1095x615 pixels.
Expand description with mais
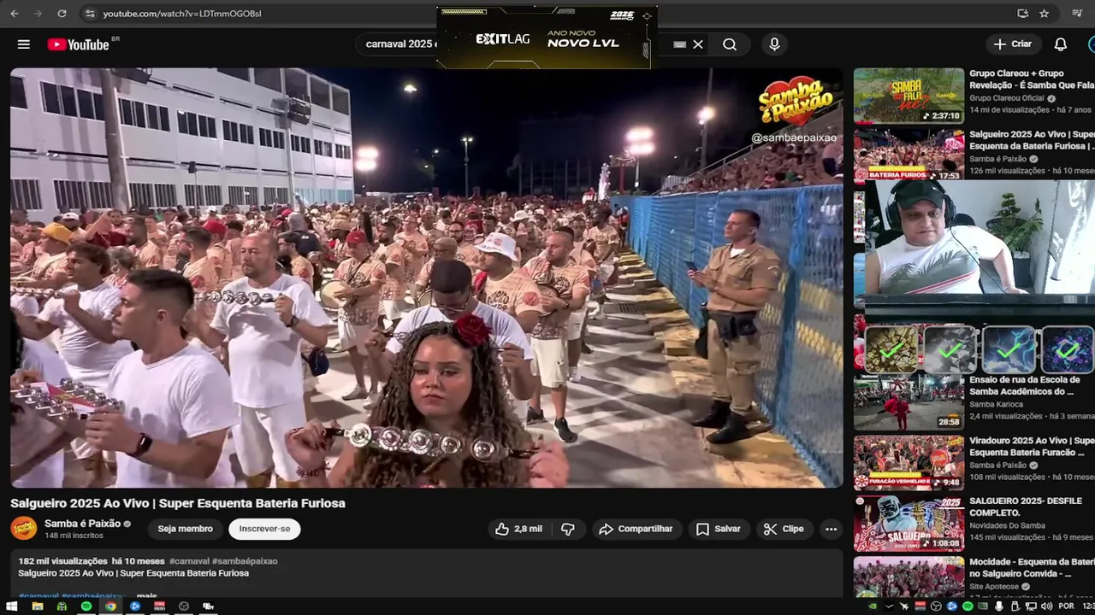pos(147,595)
